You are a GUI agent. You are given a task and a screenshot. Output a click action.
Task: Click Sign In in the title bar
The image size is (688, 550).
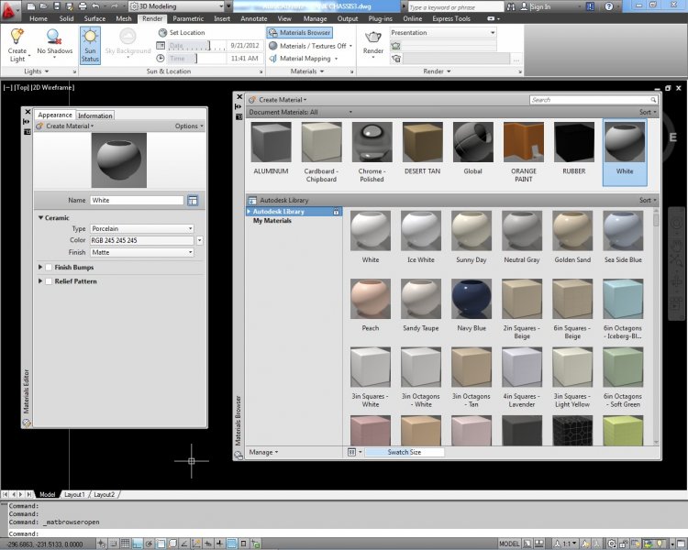tap(540, 6)
